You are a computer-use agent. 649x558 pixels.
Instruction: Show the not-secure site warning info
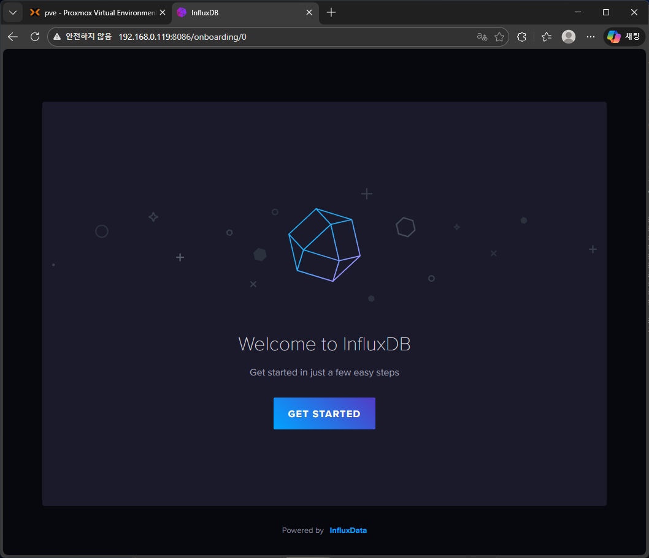coord(83,37)
